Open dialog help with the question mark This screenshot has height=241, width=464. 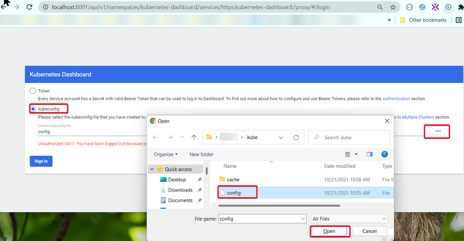pos(384,154)
